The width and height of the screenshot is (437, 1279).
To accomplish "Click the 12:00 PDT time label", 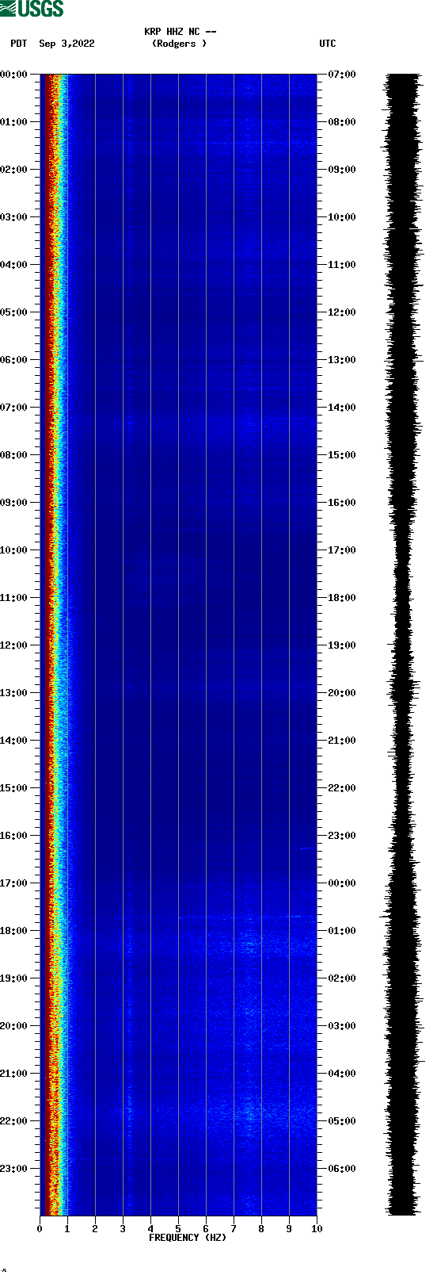I will [14, 645].
